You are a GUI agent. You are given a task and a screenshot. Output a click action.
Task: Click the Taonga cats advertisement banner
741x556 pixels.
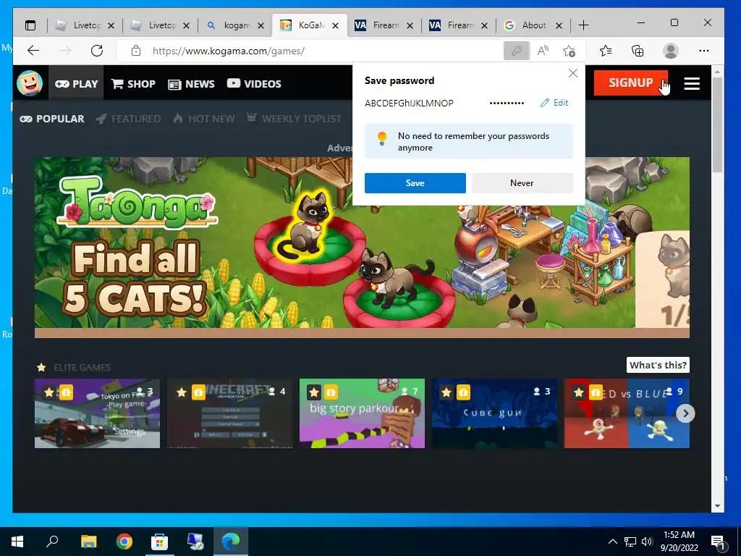[x=362, y=248]
